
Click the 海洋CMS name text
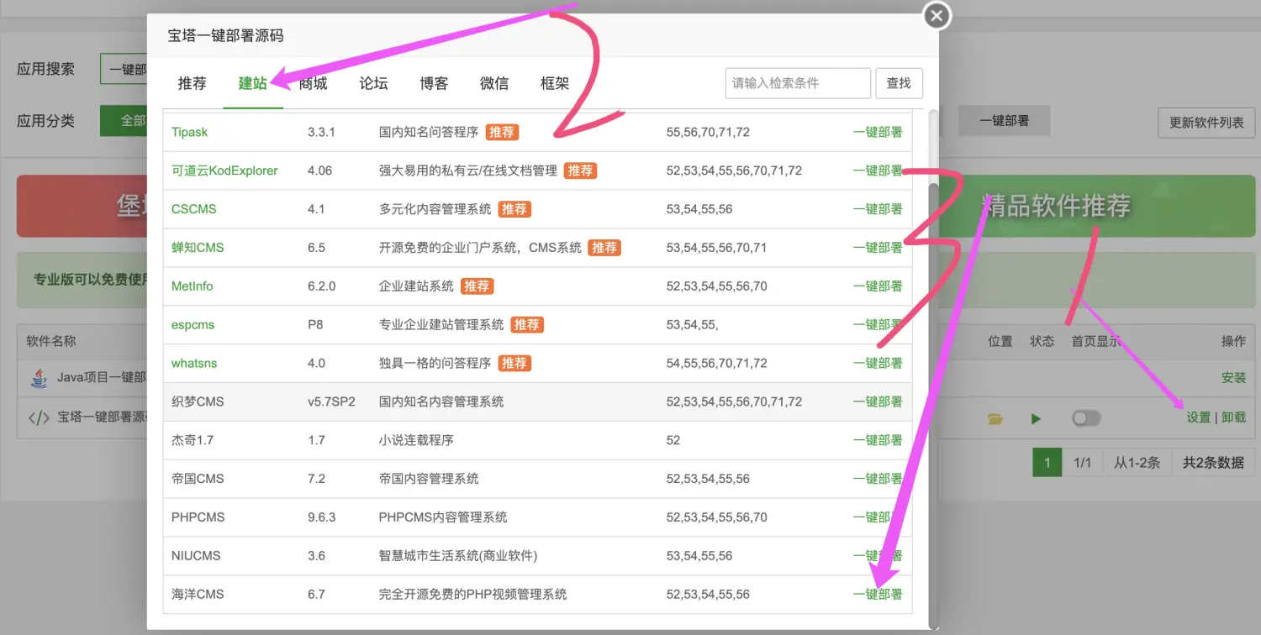tap(198, 595)
